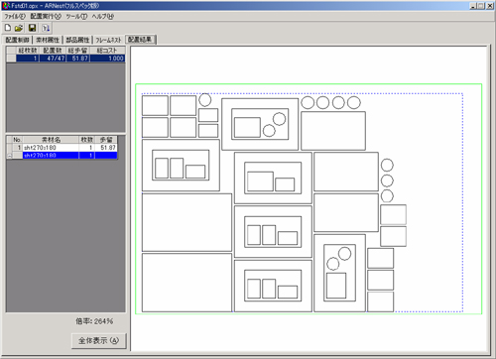This screenshot has width=496, height=359.
Task: Click the nesting execute toolbar icon
Action: pos(46,28)
